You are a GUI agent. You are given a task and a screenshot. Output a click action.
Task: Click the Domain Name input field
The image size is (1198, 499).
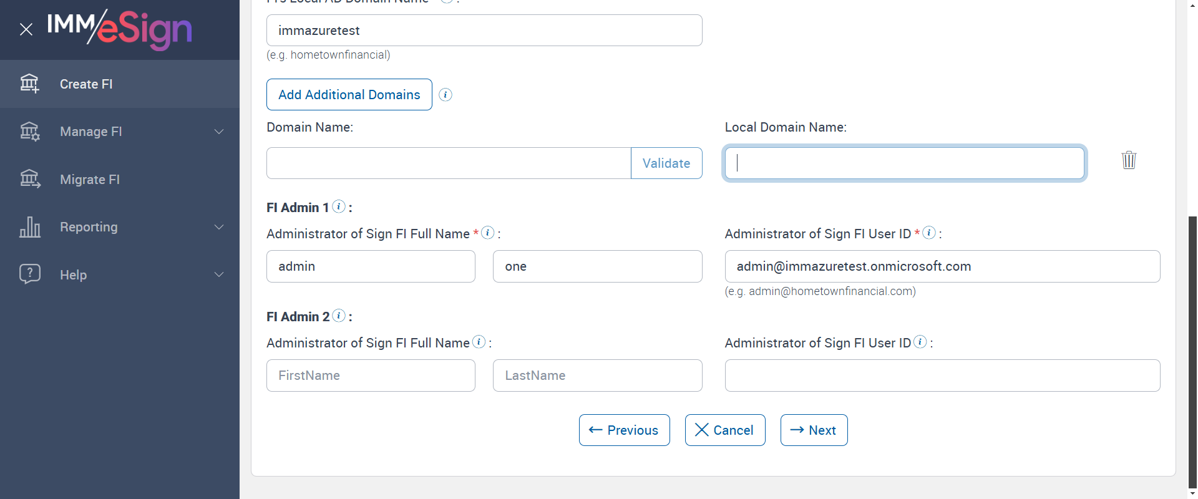(449, 163)
